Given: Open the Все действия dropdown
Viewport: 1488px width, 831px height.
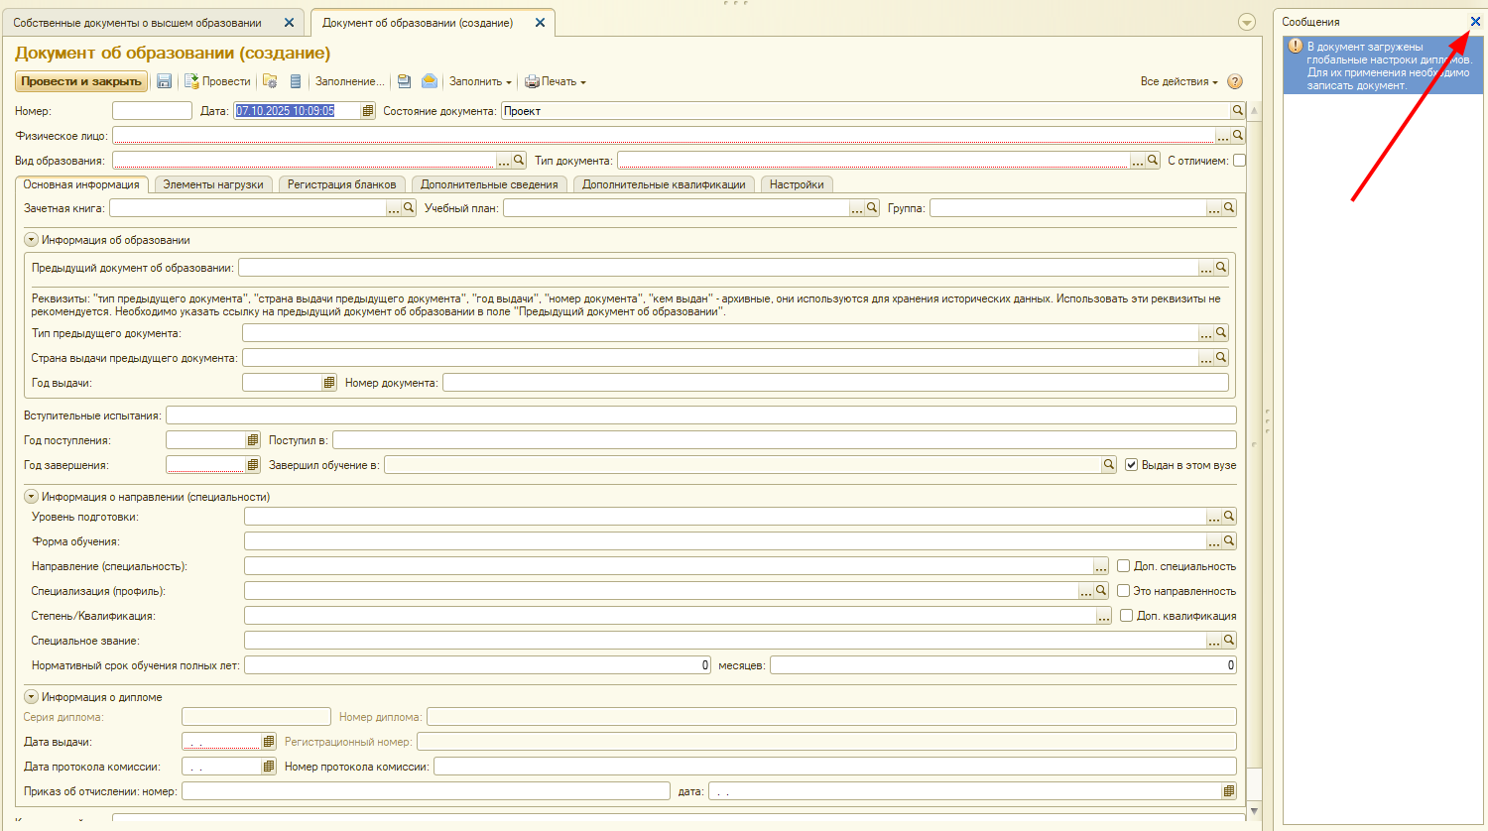Looking at the screenshot, I should [x=1178, y=81].
